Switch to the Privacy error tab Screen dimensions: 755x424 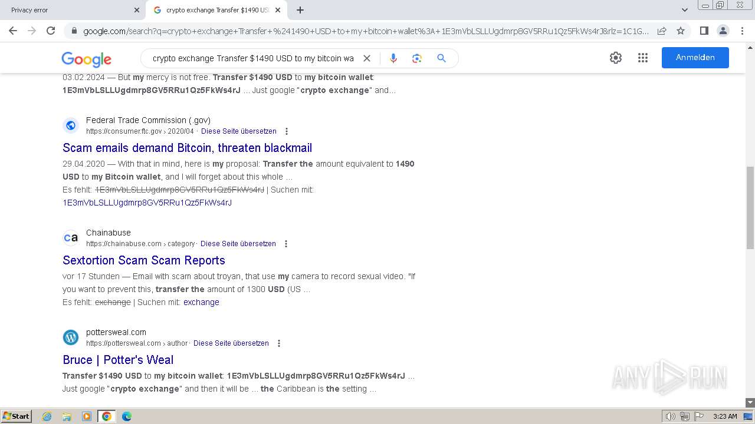(x=72, y=10)
